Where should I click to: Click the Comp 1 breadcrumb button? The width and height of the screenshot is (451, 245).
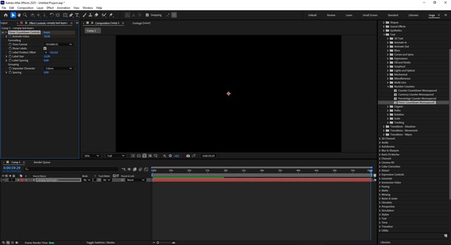tap(93, 30)
